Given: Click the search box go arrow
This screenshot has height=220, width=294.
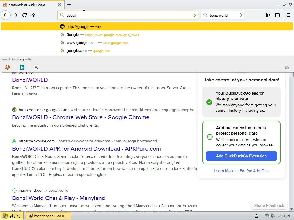Looking at the screenshot, I should tap(240, 15).
